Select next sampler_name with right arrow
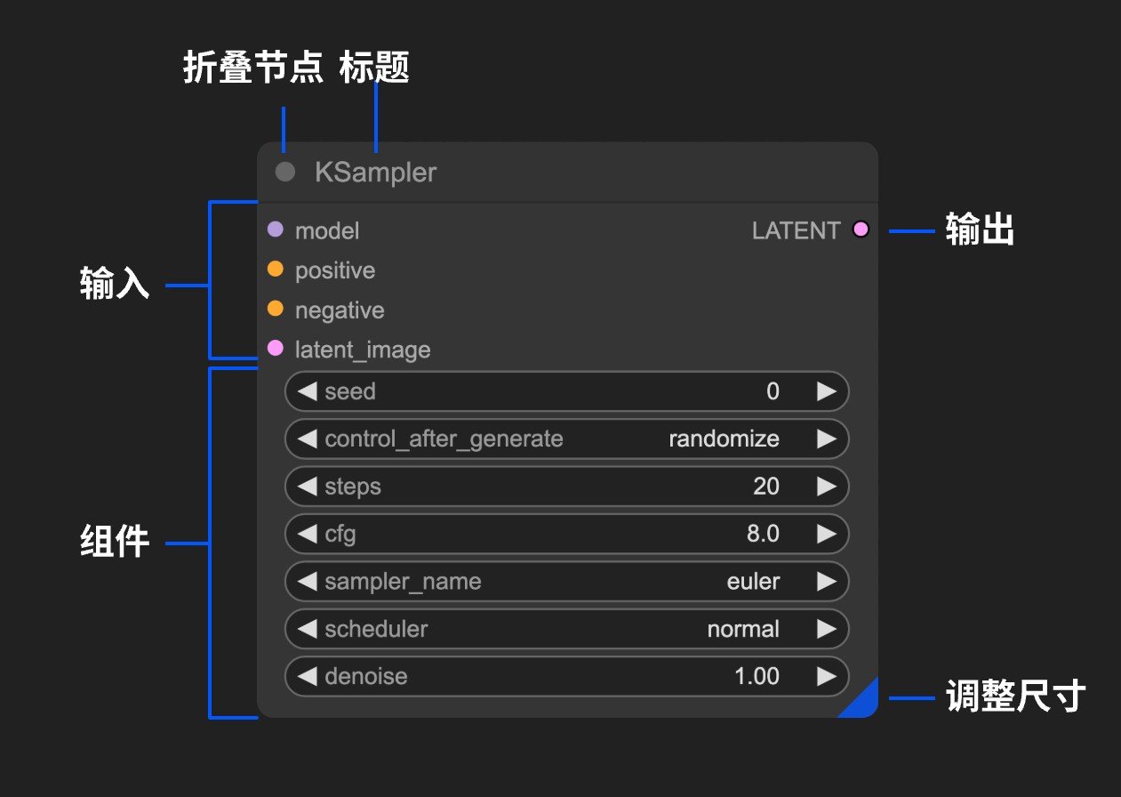Viewport: 1121px width, 797px height. click(827, 582)
